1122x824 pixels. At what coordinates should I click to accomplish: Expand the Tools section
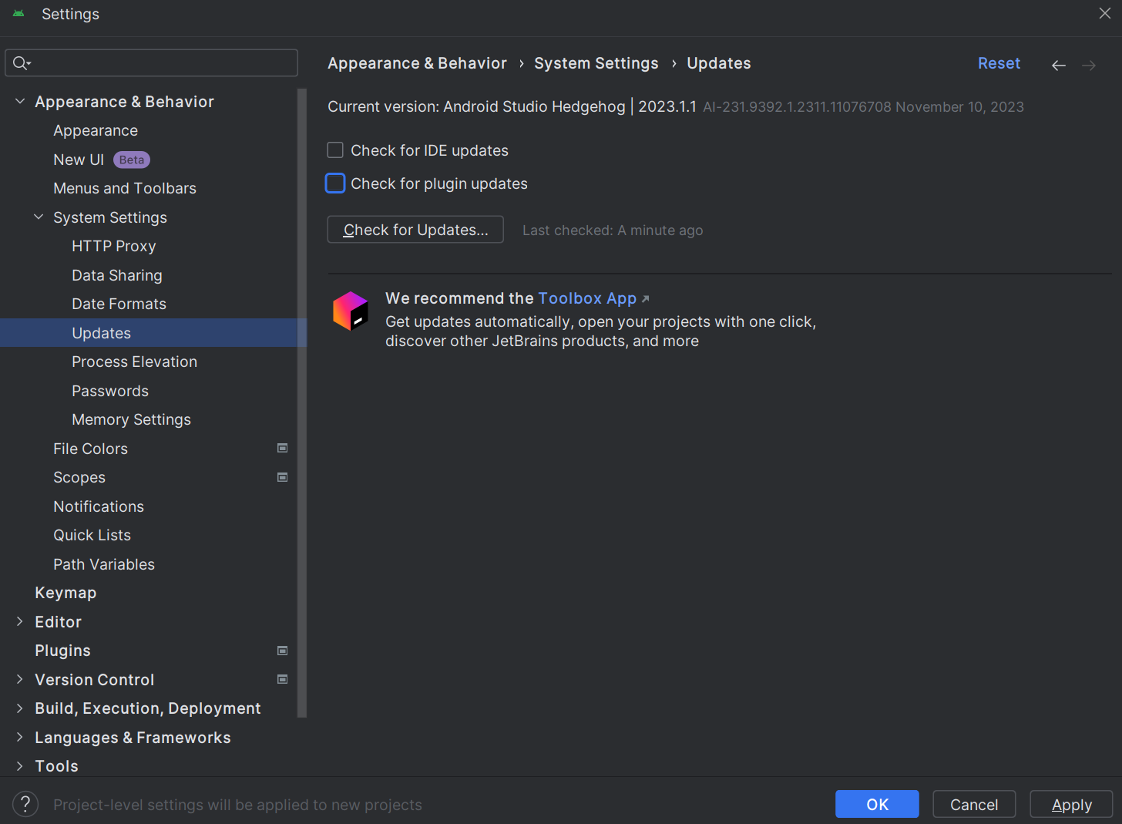[x=20, y=766]
